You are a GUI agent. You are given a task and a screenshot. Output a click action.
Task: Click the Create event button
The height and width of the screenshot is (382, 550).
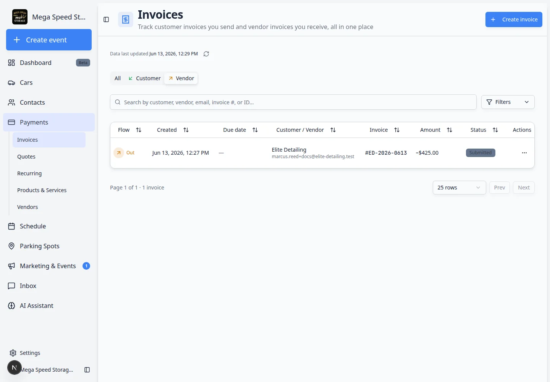(x=49, y=40)
